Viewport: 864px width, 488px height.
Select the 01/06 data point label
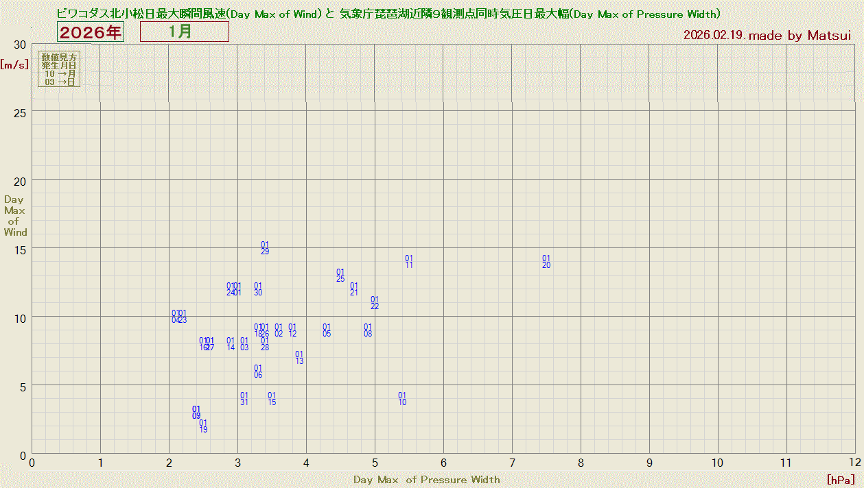point(258,371)
